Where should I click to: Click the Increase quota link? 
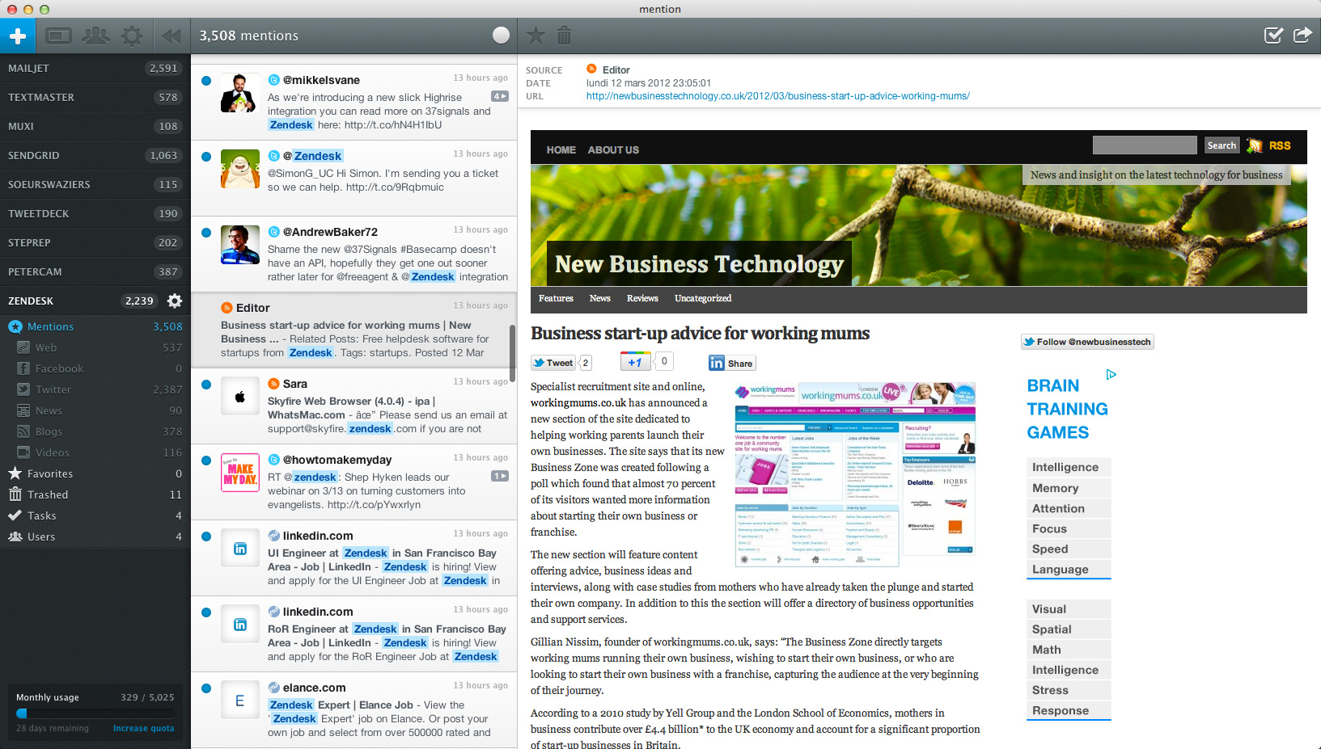pos(143,728)
